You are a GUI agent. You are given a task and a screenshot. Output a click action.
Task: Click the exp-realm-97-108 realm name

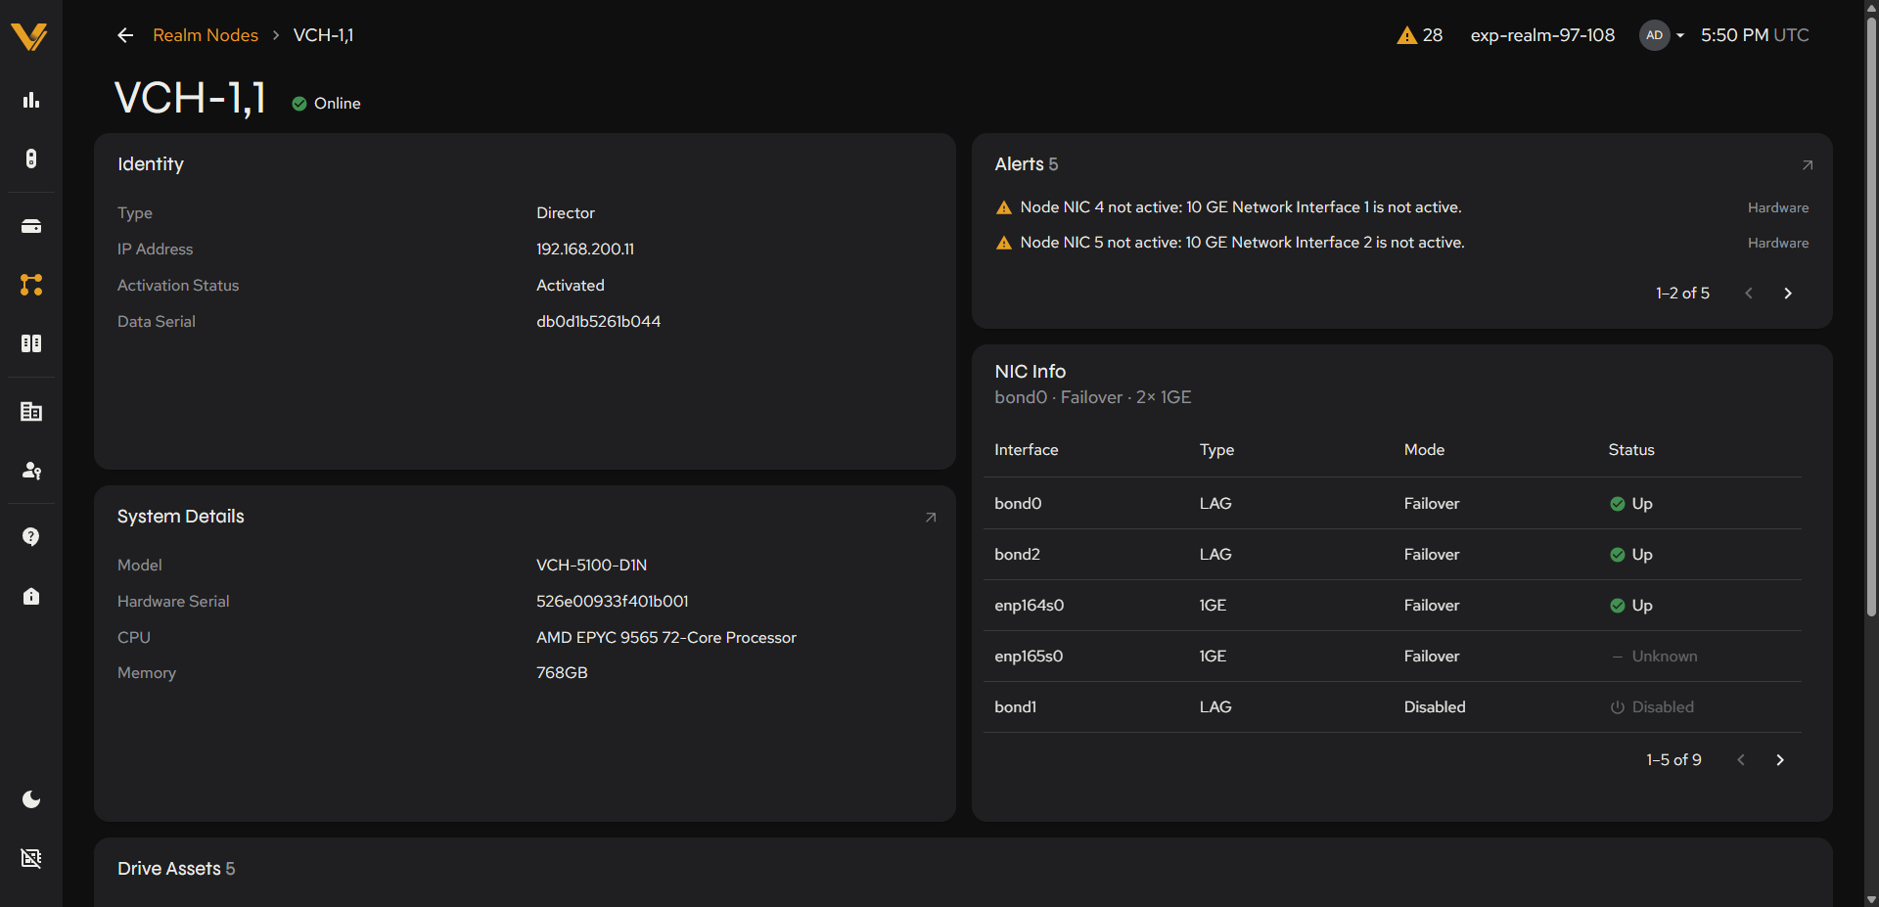pos(1542,35)
